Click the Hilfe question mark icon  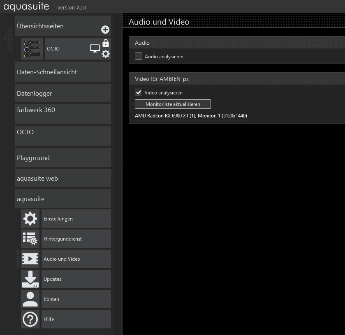[x=30, y=319]
